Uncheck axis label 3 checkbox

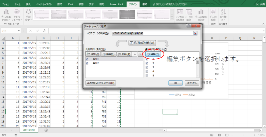coord(147,67)
